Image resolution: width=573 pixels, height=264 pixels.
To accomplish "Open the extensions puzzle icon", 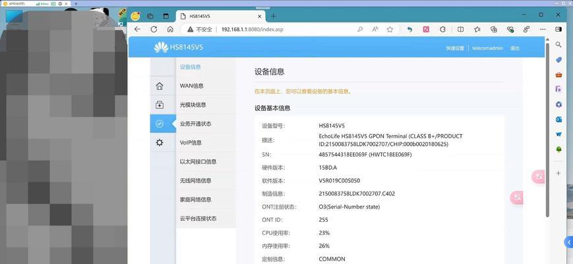I will pyautogui.click(x=442, y=30).
